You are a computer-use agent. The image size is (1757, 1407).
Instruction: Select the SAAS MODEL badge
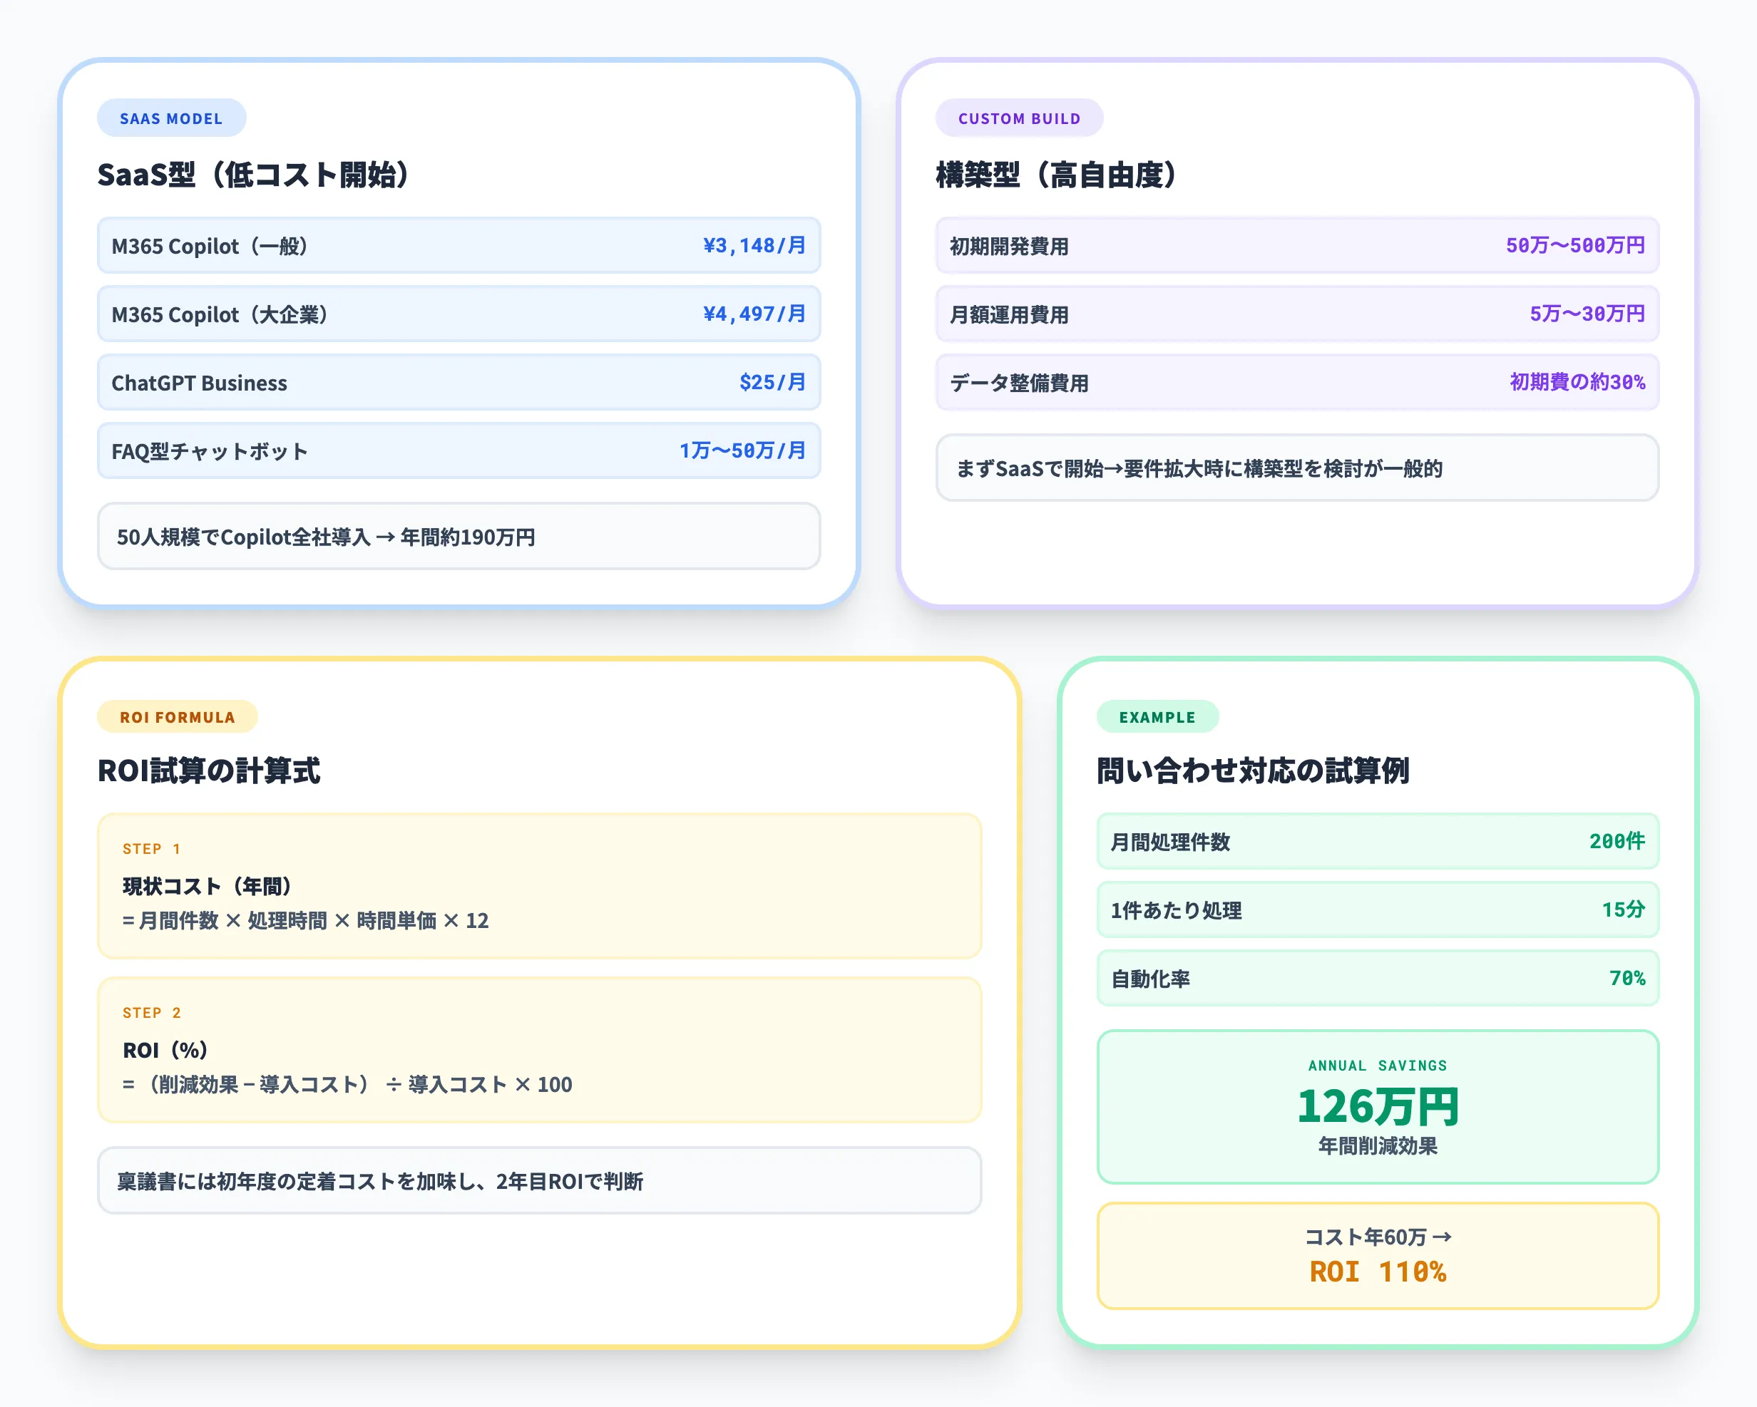tap(171, 118)
